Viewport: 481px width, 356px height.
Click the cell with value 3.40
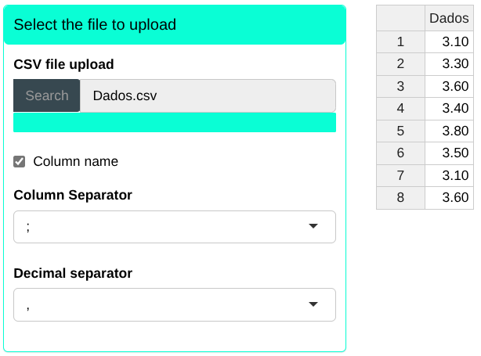pos(449,109)
